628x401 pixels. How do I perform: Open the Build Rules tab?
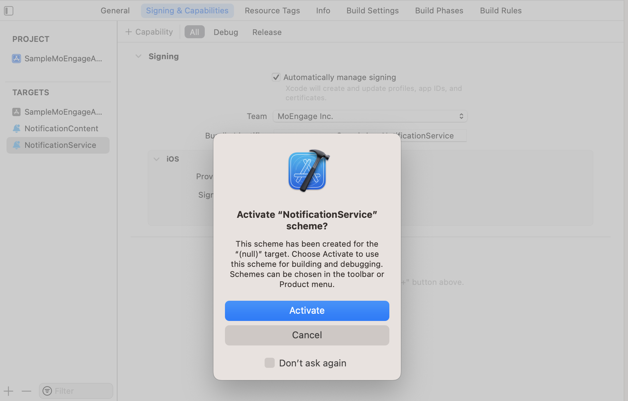[x=501, y=11]
